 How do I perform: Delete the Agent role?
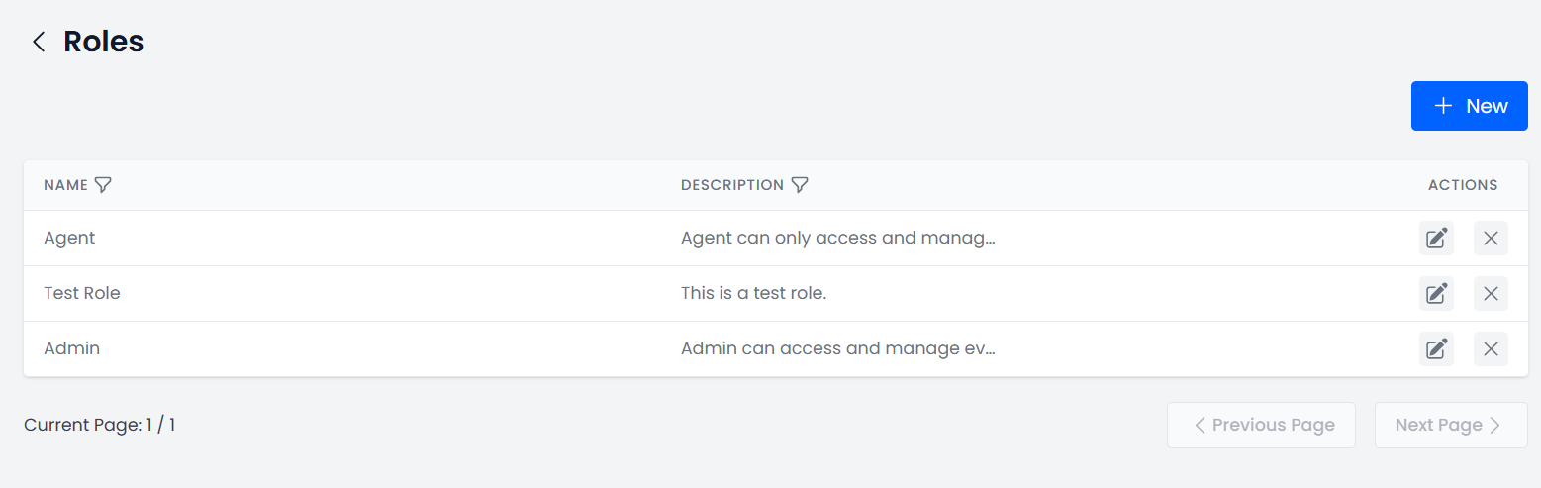[1491, 239]
